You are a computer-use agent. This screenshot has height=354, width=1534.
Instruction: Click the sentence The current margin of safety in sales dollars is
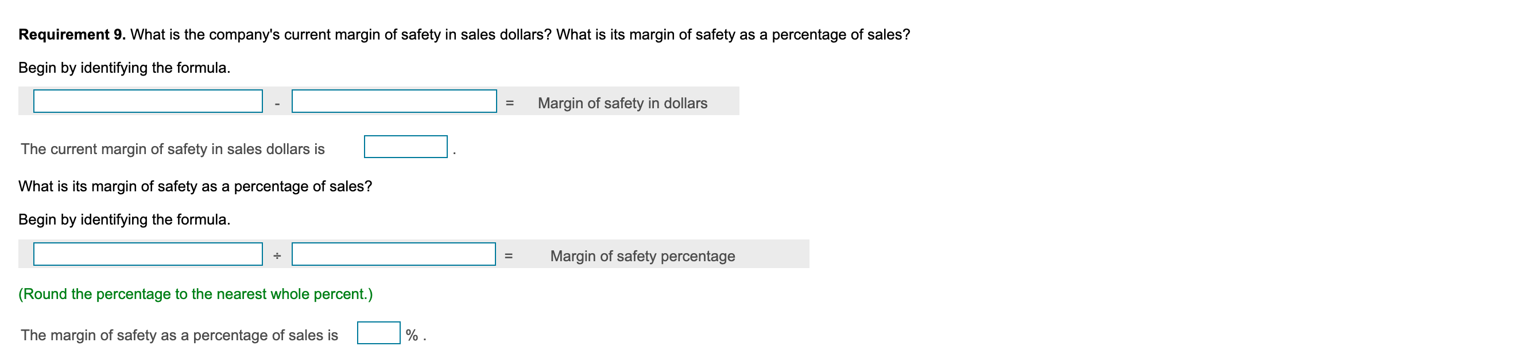click(173, 149)
